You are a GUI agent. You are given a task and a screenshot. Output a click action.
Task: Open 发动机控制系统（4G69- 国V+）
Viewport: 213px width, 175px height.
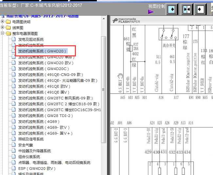45,133
